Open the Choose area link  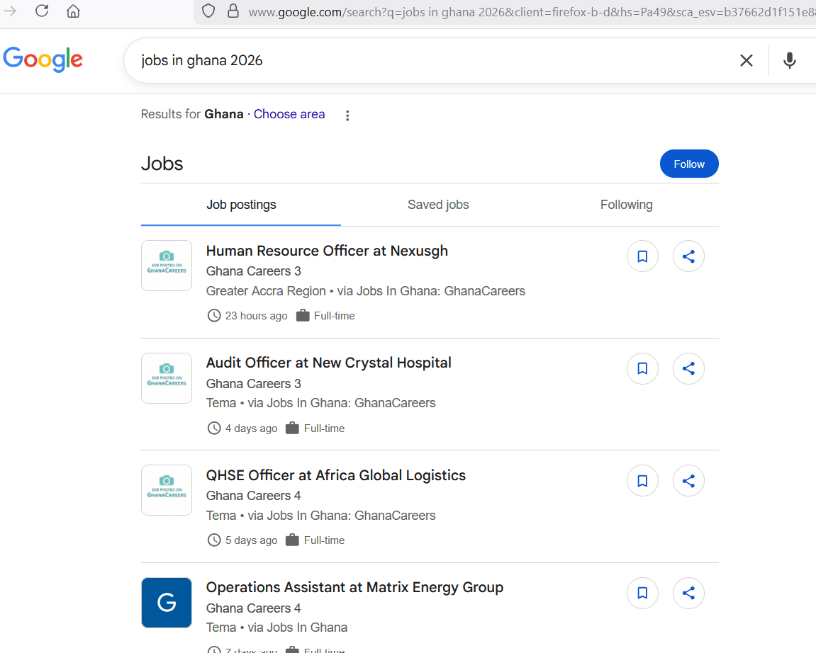click(289, 114)
